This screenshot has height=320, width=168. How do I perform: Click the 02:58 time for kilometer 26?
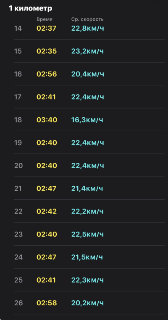(47, 303)
